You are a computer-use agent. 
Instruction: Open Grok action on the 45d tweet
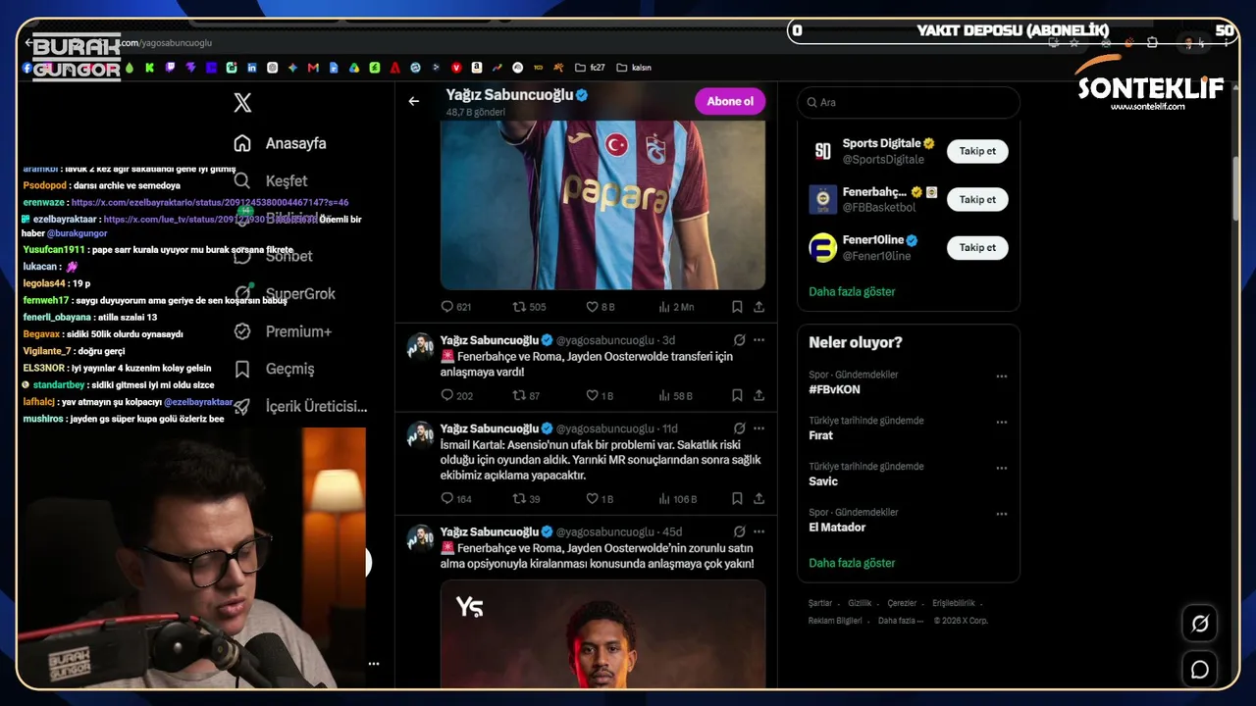tap(739, 531)
